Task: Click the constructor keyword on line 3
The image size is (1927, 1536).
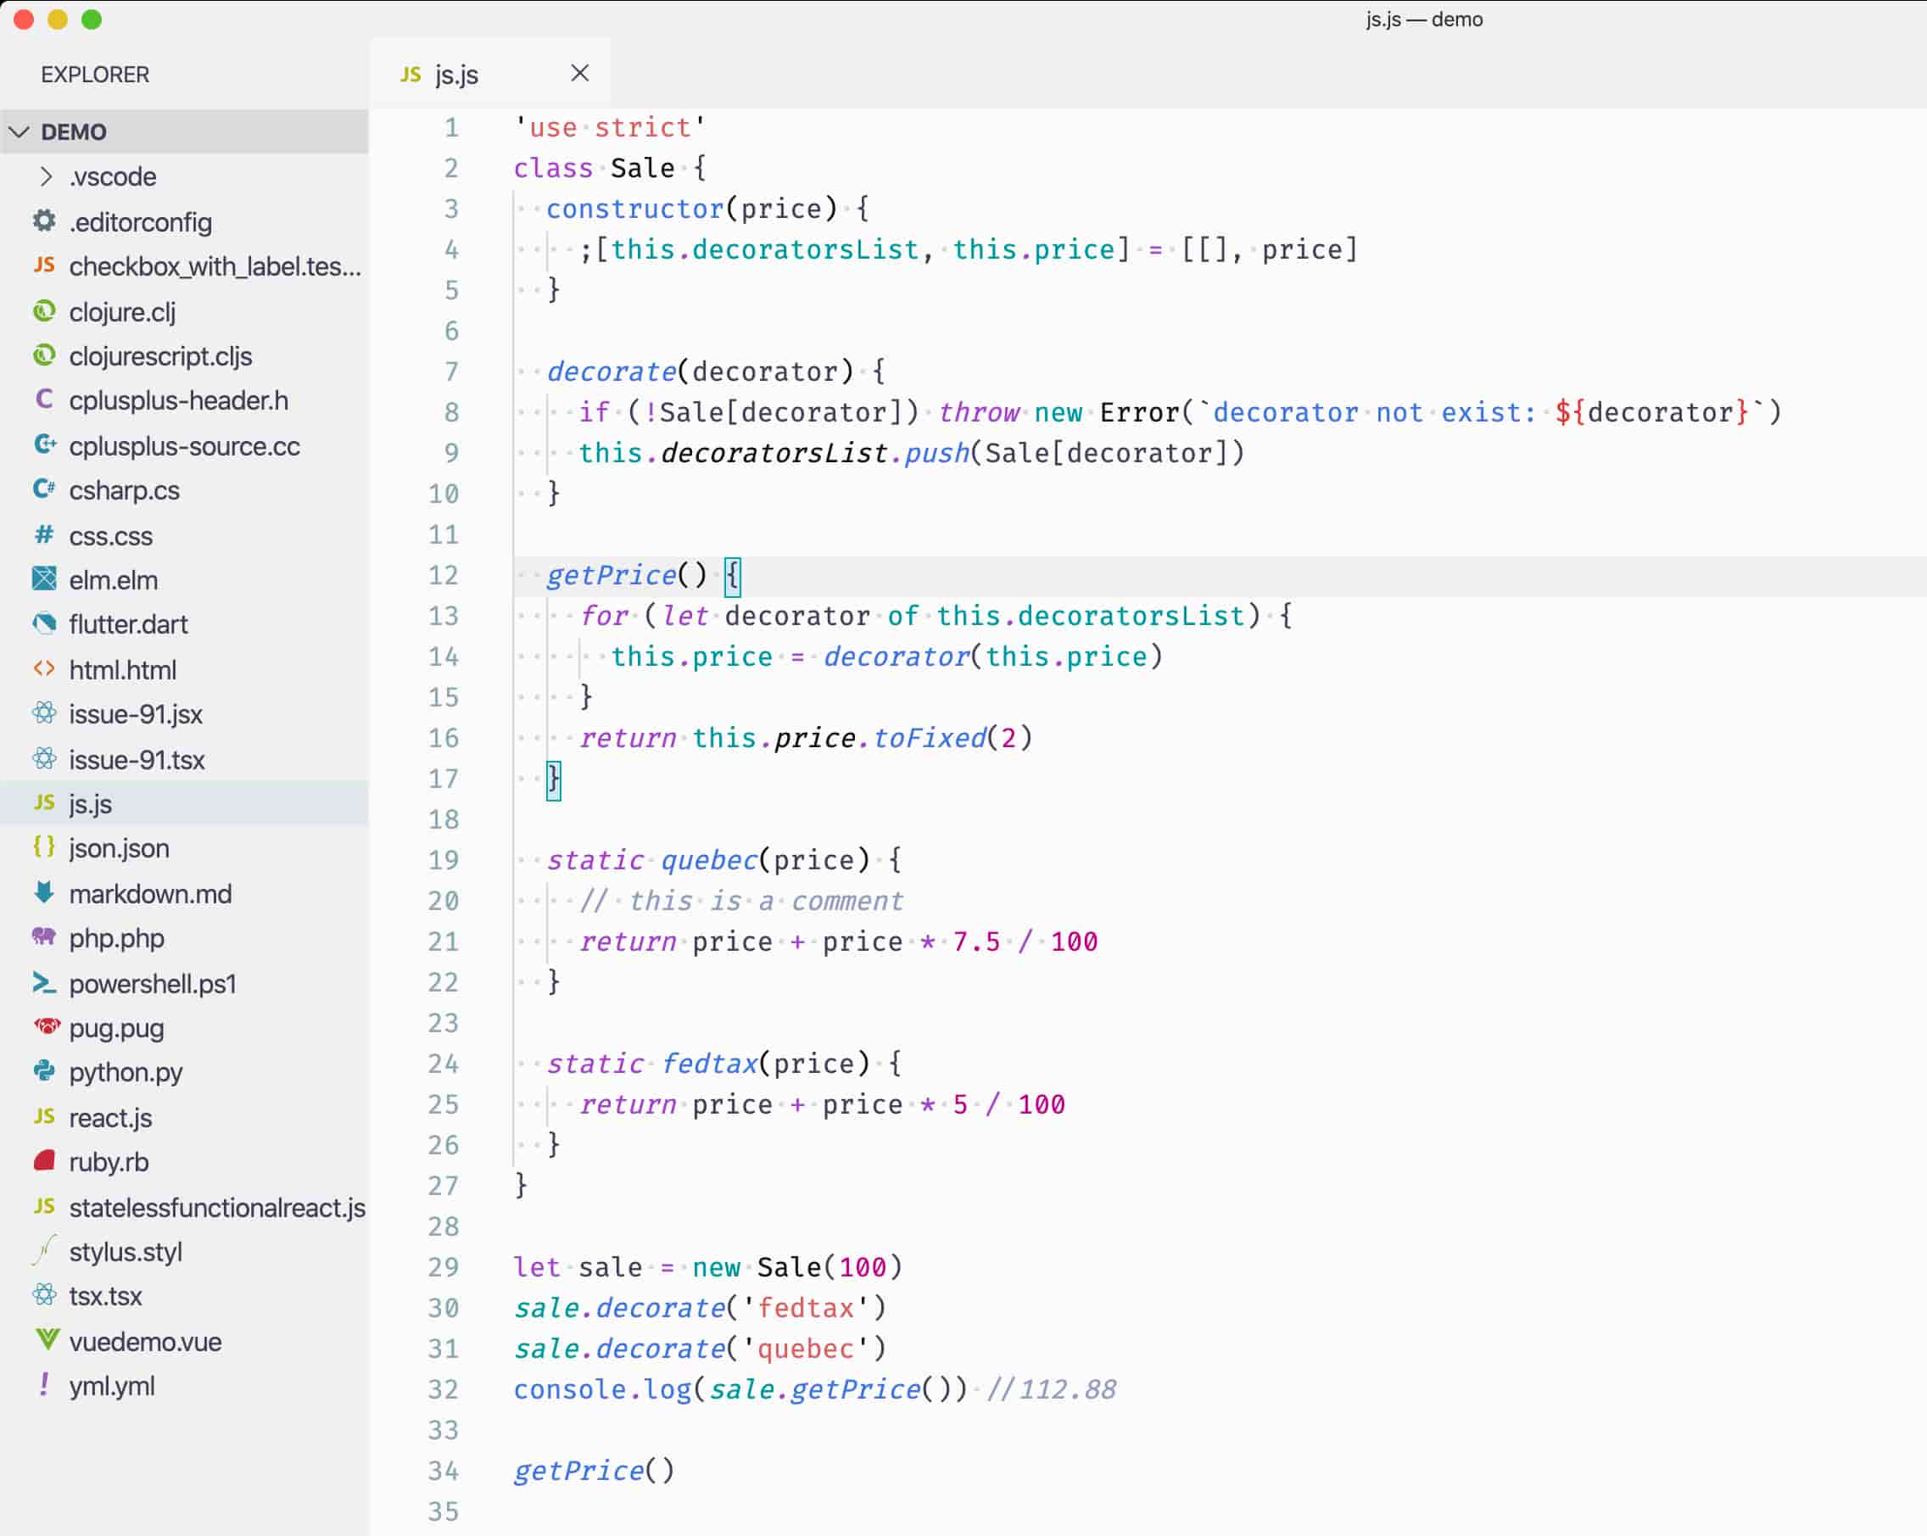Action: click(x=634, y=208)
